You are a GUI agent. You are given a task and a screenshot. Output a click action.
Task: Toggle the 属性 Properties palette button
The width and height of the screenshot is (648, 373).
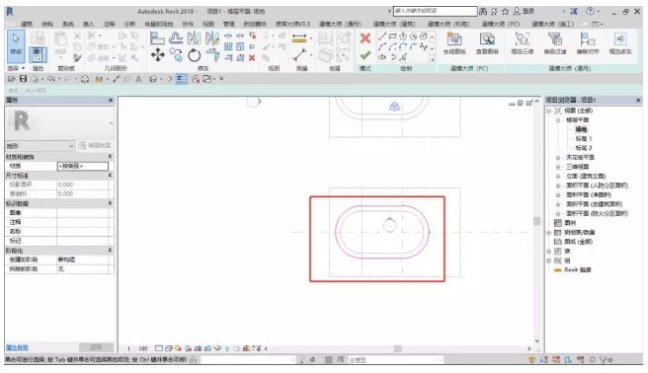[x=38, y=55]
